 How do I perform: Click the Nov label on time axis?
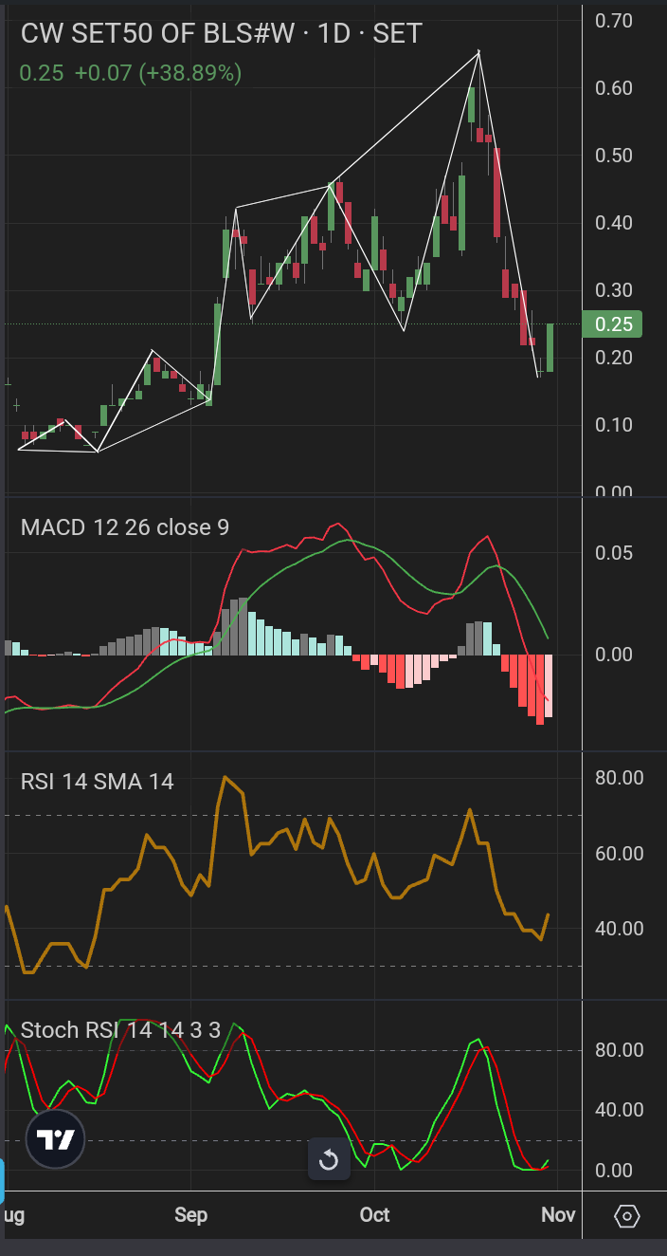[x=558, y=1215]
